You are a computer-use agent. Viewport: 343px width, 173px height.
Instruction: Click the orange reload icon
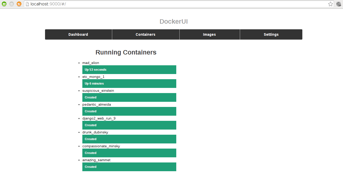pyautogui.click(x=19, y=4)
